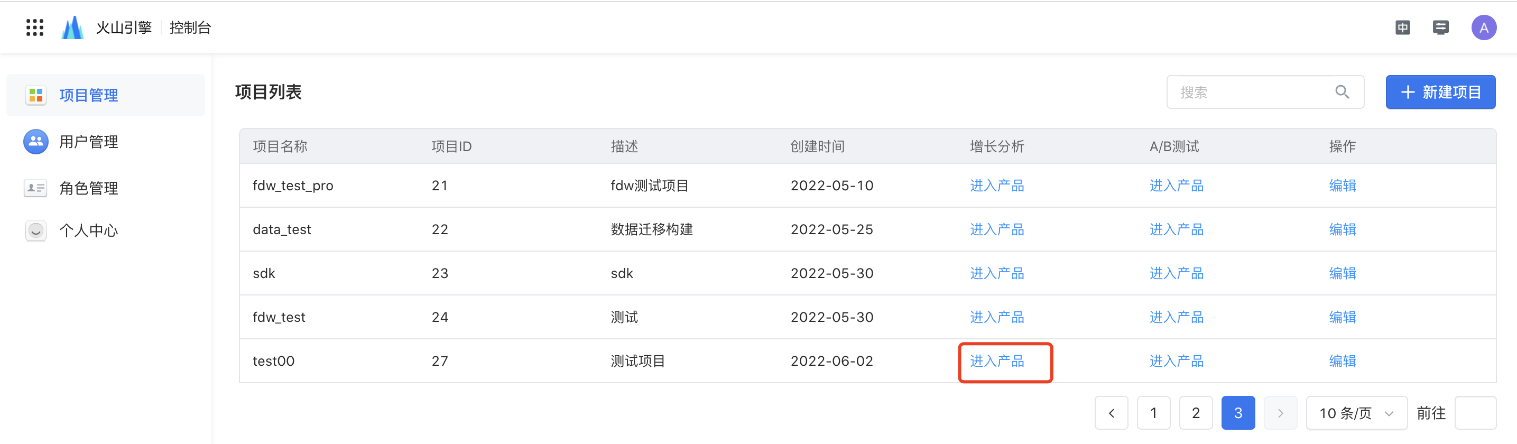Click 新建项目 button

coord(1440,92)
